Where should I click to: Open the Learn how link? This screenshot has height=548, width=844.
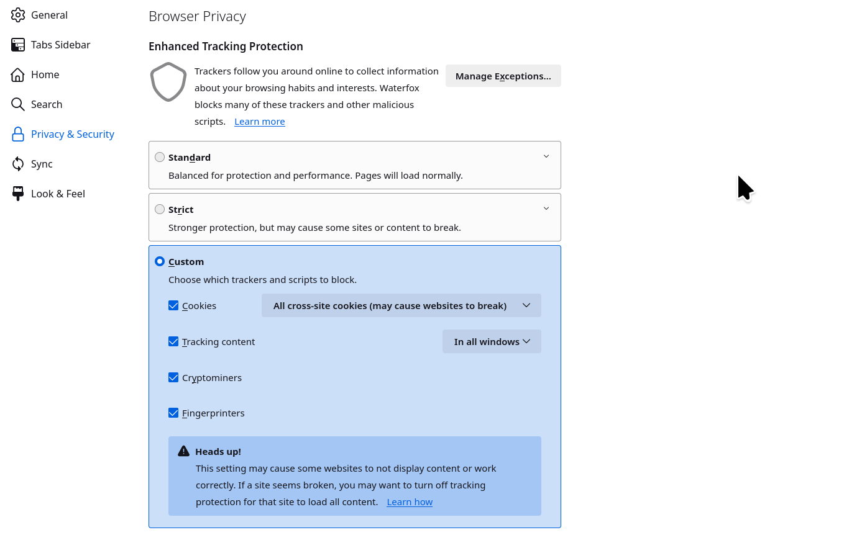click(x=410, y=501)
